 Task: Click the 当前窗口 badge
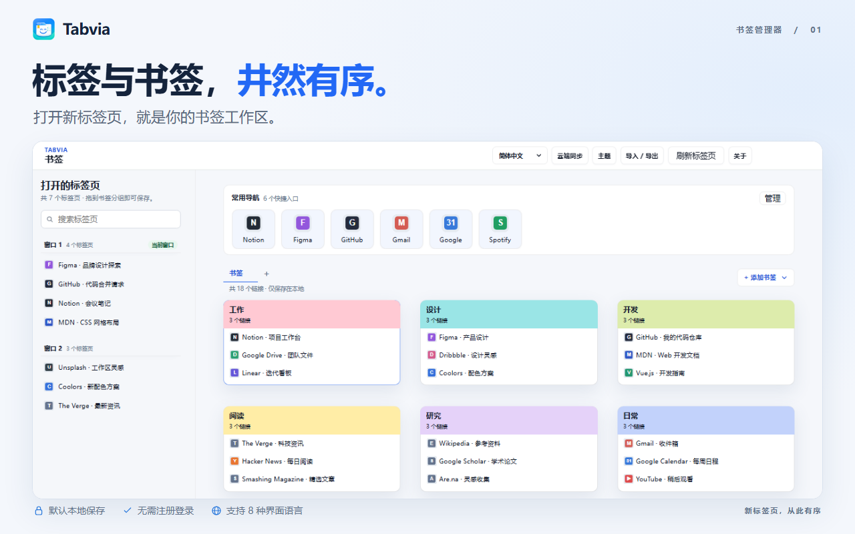(163, 245)
